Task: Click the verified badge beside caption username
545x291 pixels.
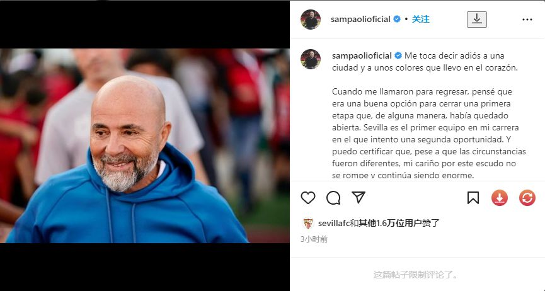Action: [398, 56]
